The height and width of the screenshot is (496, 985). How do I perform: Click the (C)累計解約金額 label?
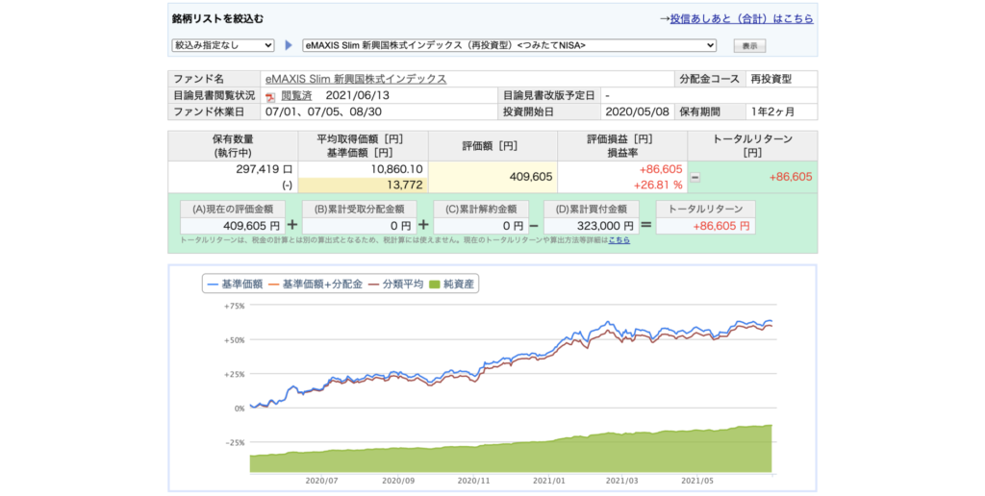click(481, 210)
